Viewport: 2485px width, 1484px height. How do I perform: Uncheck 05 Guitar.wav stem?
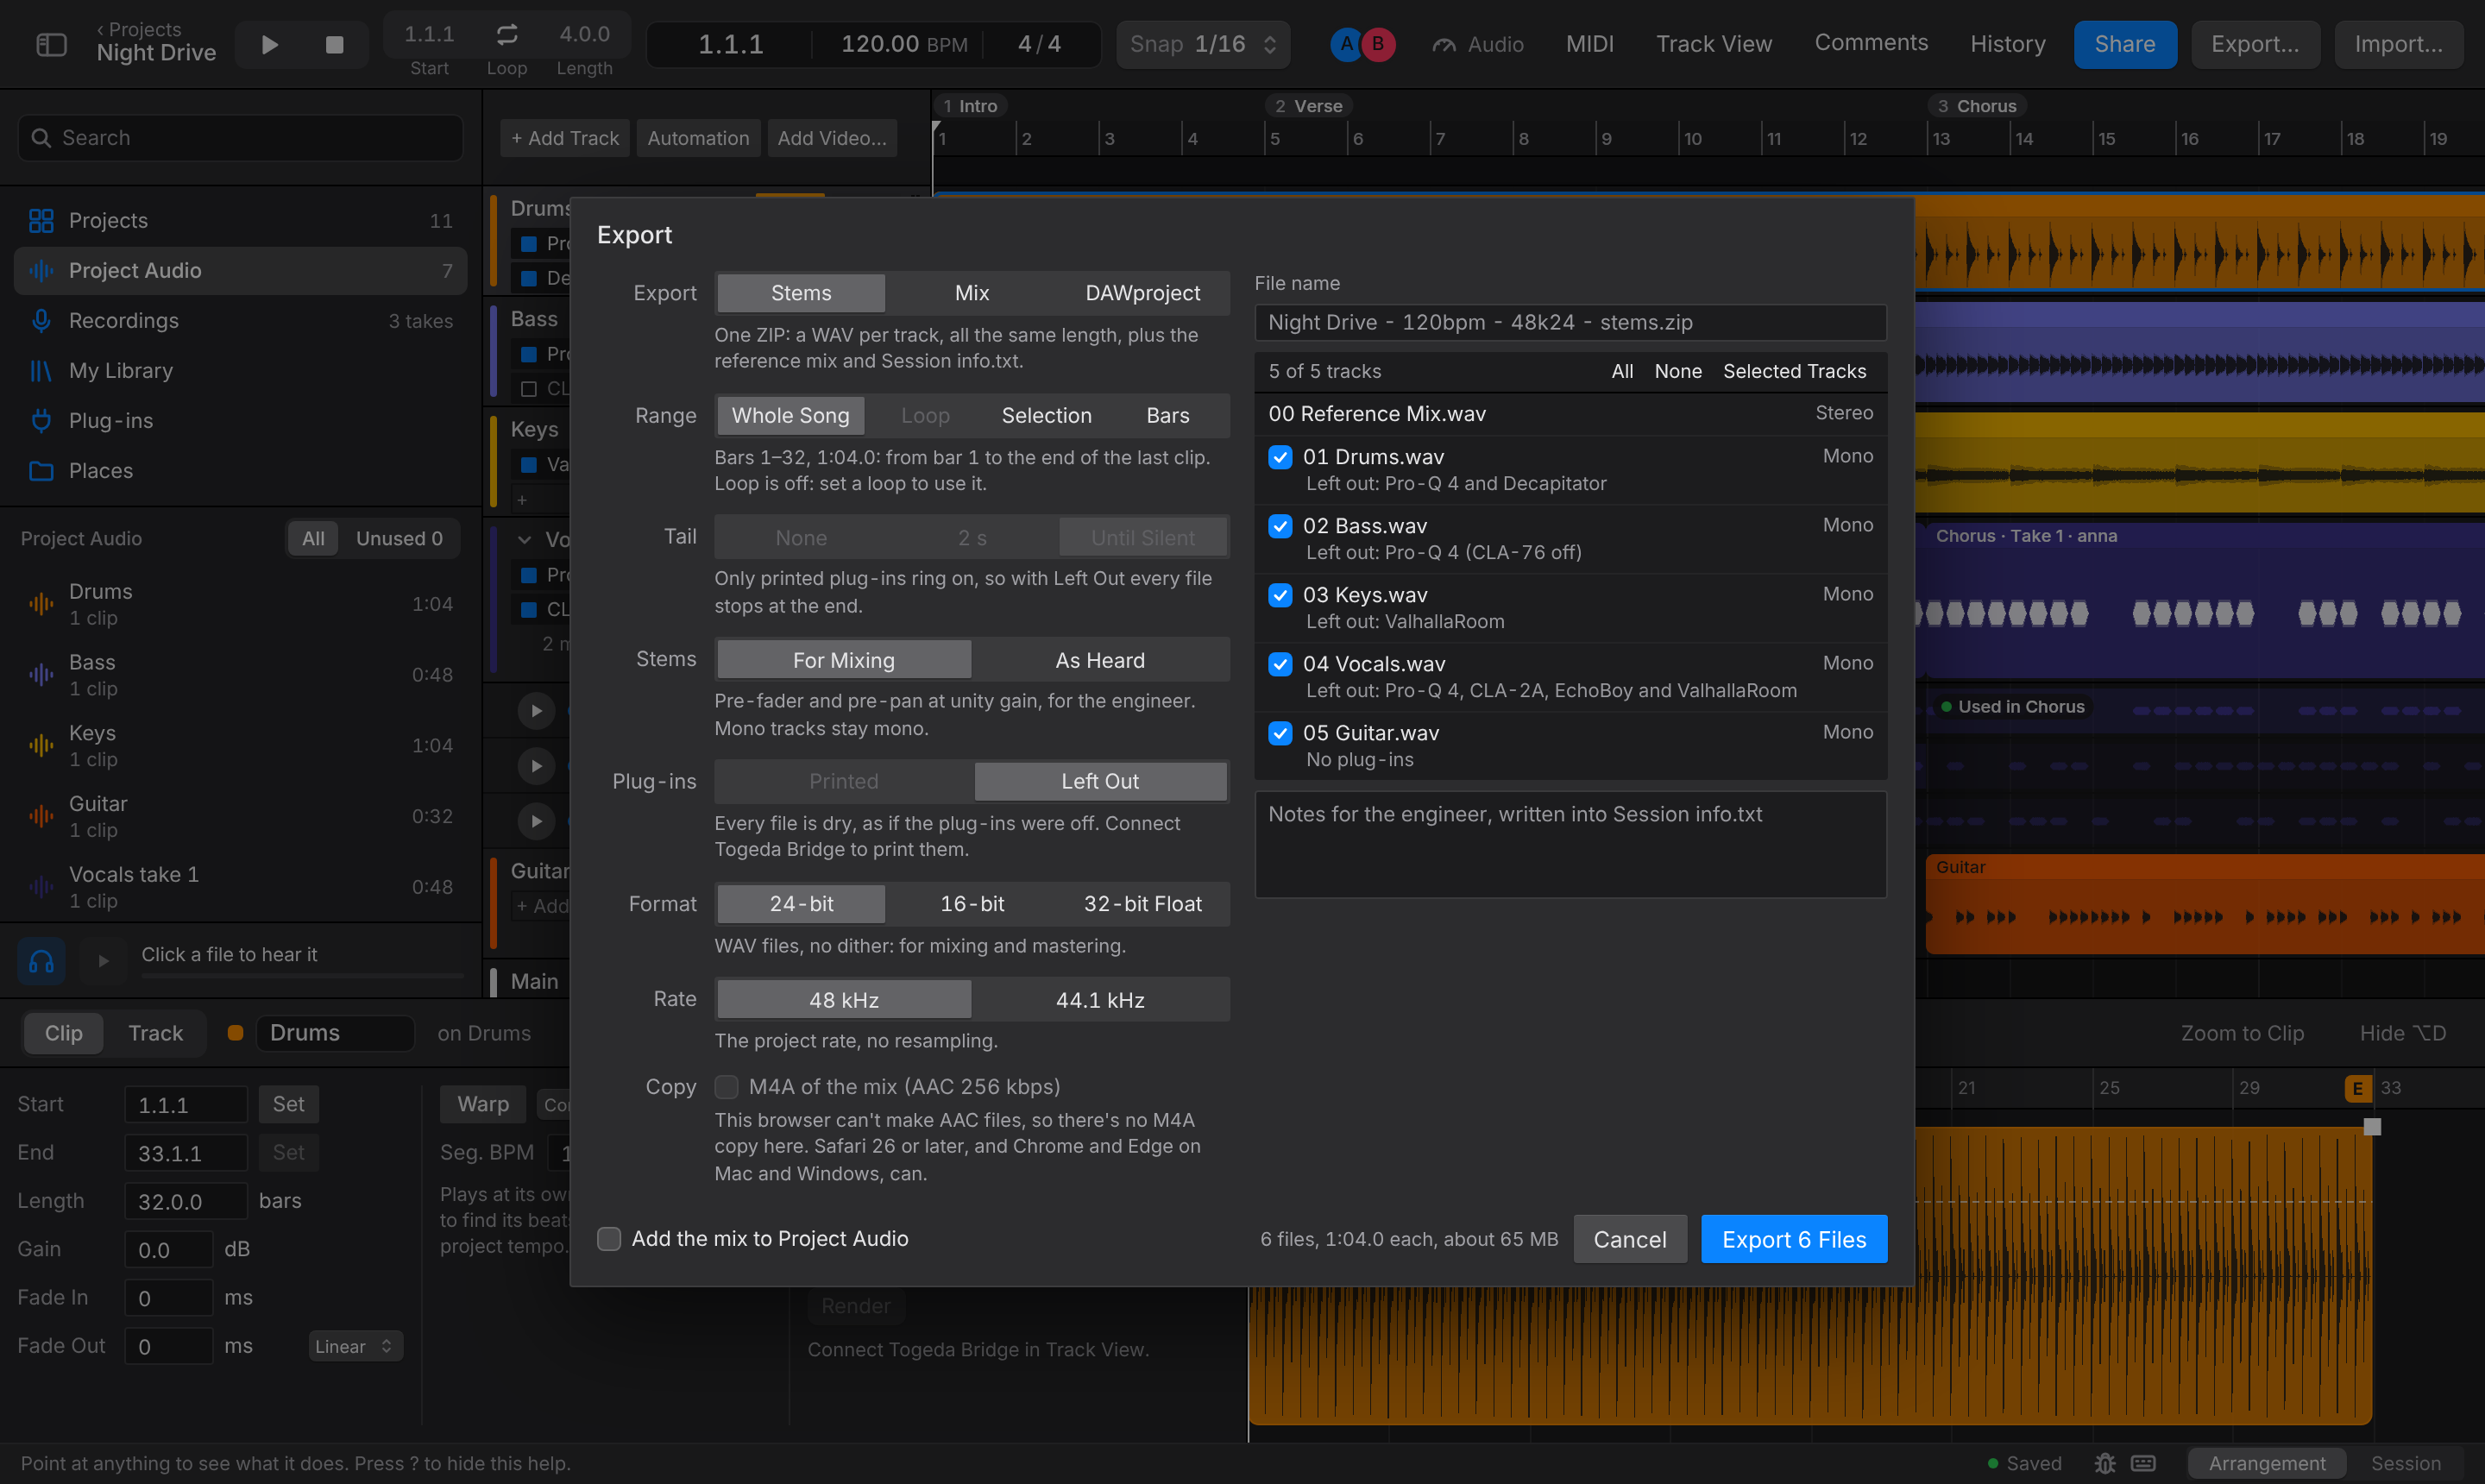pyautogui.click(x=1280, y=733)
